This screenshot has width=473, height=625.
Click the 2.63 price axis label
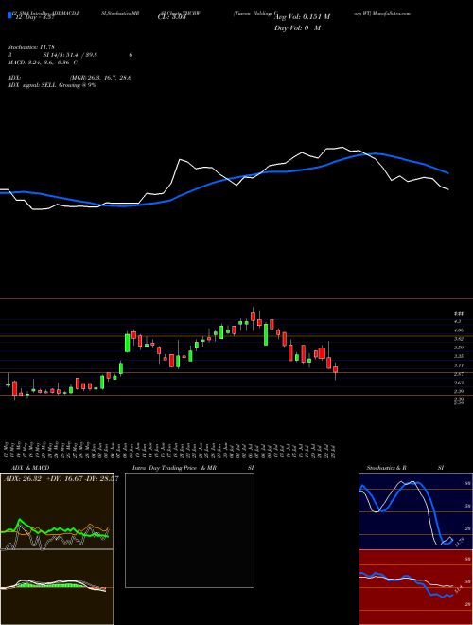(x=459, y=383)
